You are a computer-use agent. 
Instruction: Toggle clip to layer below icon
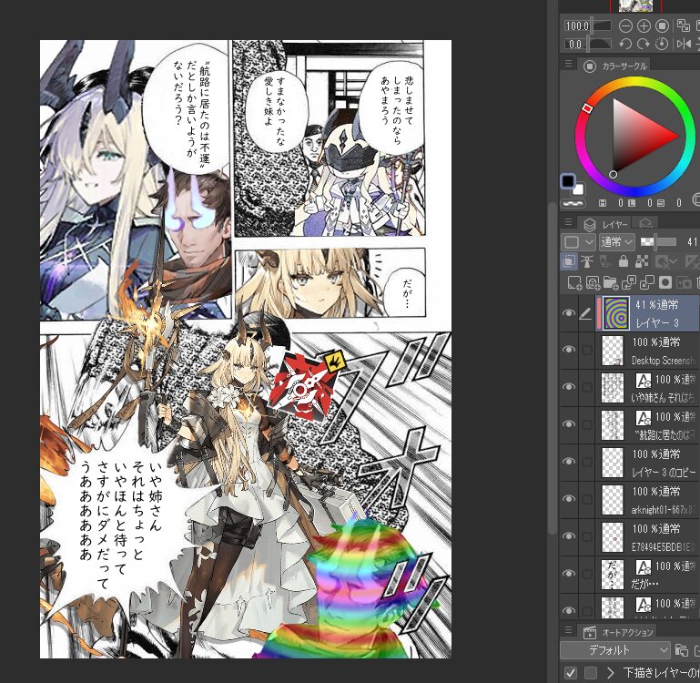coord(569,261)
